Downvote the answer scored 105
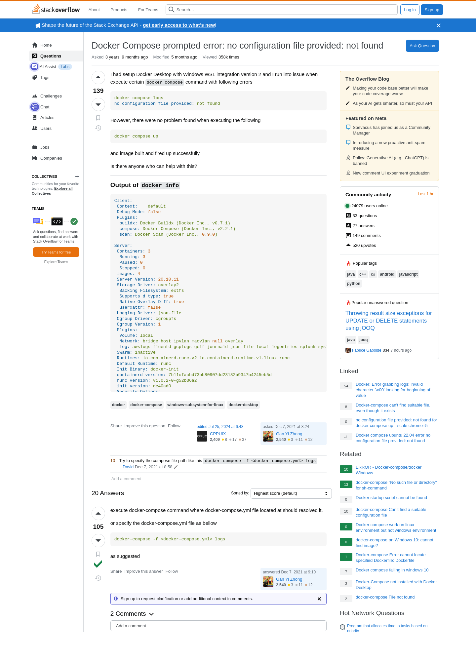Viewport: 476px width, 661px height. click(x=98, y=540)
